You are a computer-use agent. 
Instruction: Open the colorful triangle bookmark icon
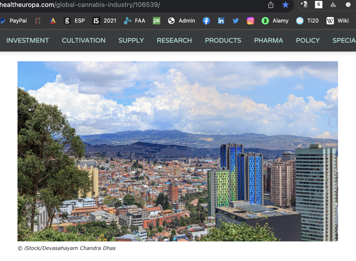click(53, 21)
